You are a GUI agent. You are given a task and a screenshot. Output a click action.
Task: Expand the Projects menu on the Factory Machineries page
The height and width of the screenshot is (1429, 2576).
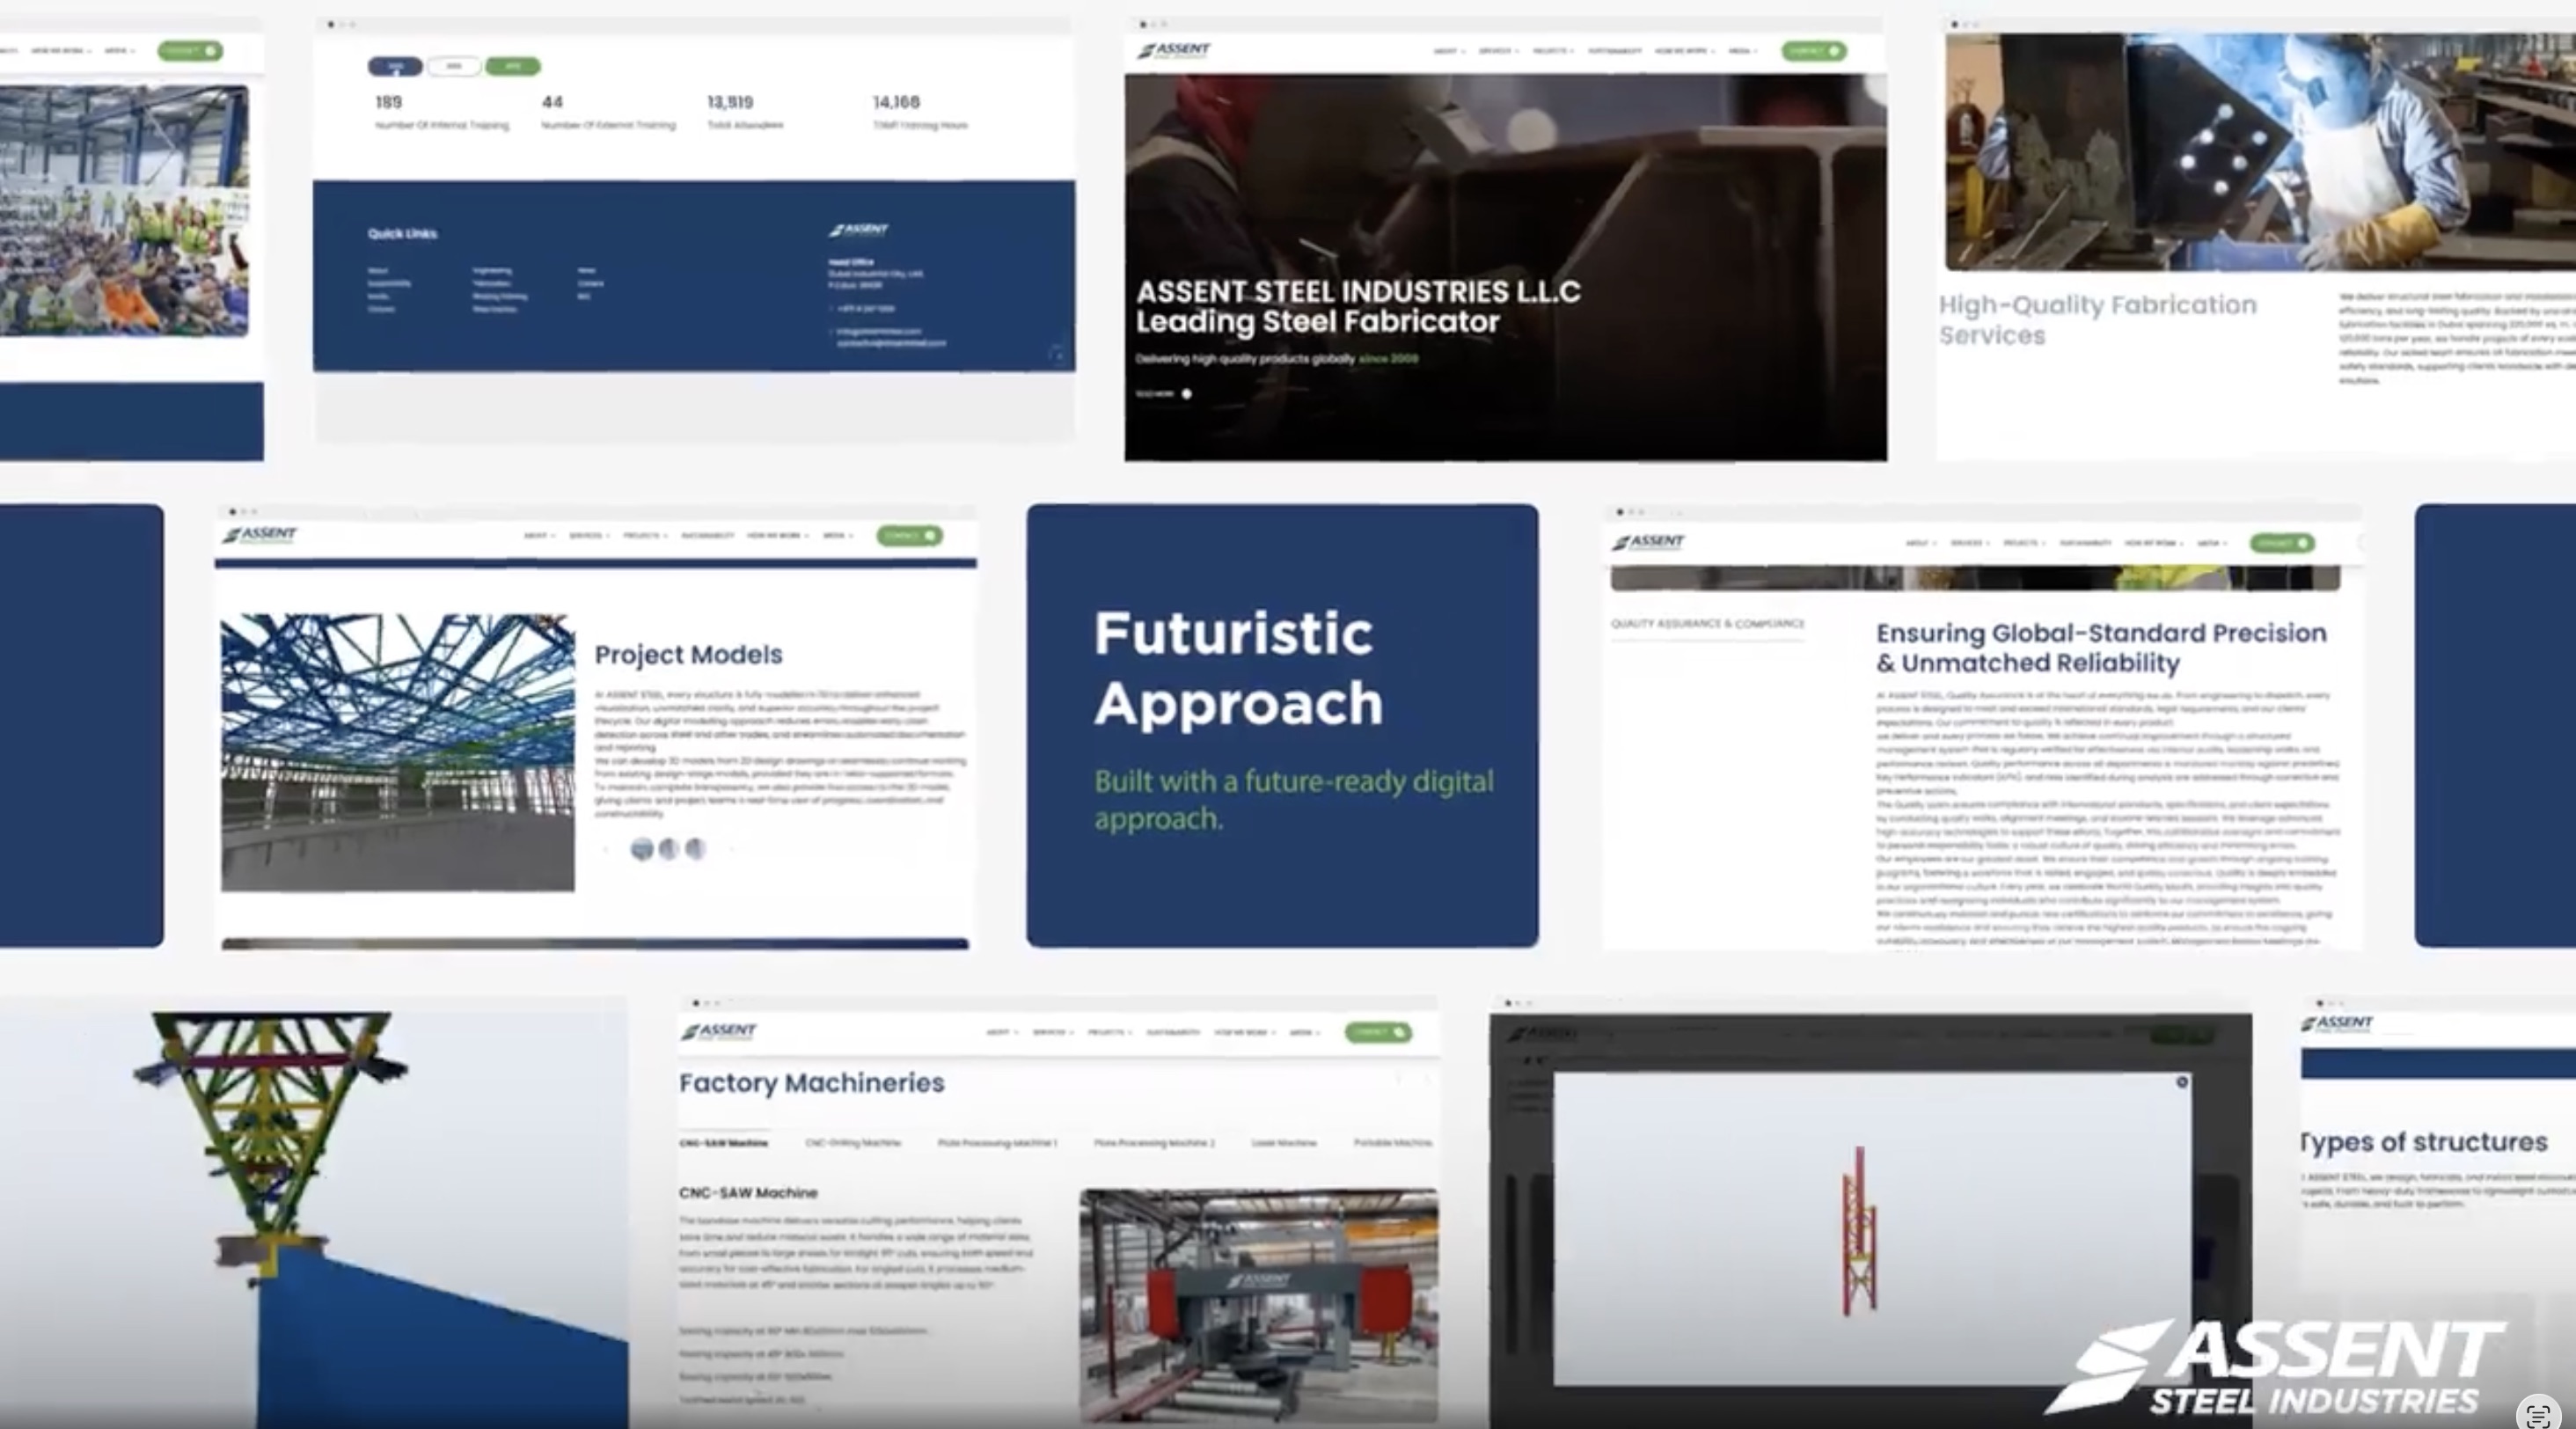pyautogui.click(x=1109, y=1032)
